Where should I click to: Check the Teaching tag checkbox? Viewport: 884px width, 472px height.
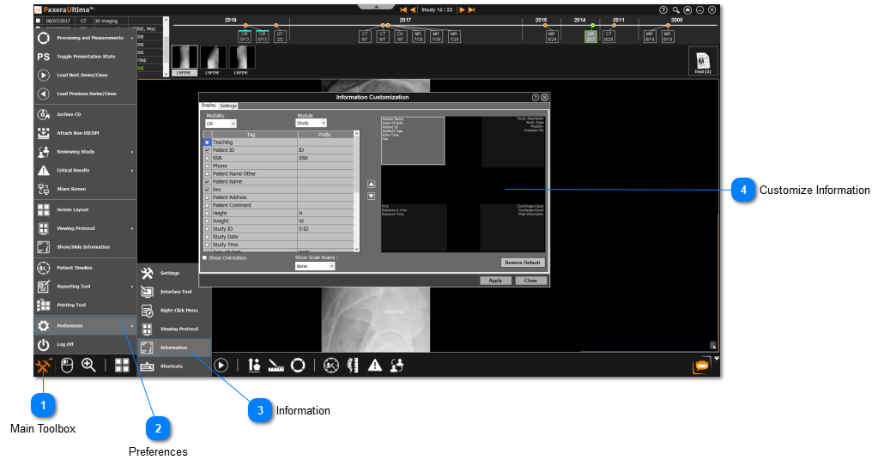coord(207,142)
